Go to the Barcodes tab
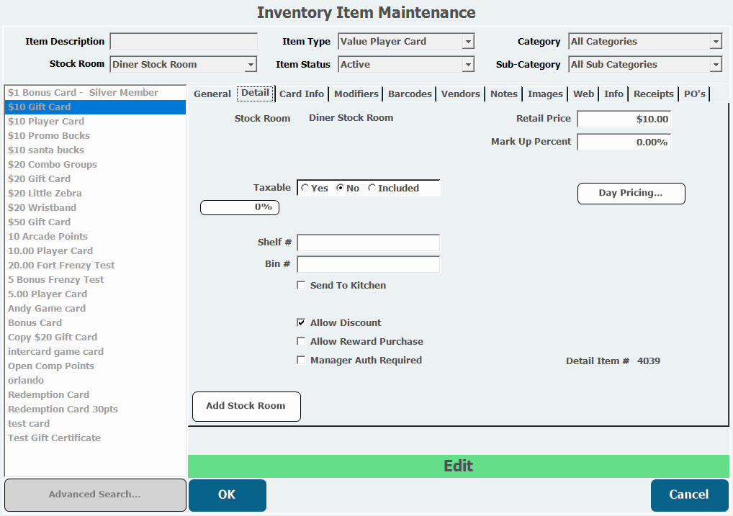The width and height of the screenshot is (733, 516). 410,94
